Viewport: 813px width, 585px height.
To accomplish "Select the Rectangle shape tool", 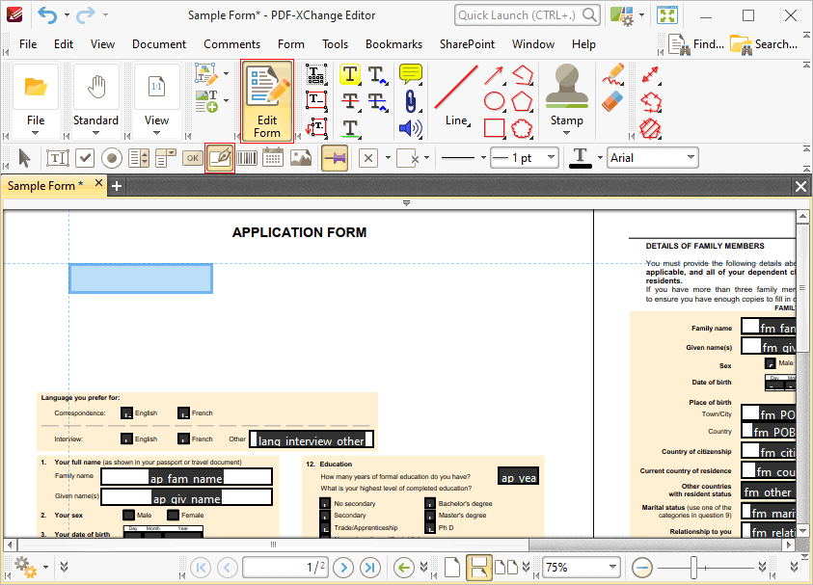I will click(x=495, y=128).
